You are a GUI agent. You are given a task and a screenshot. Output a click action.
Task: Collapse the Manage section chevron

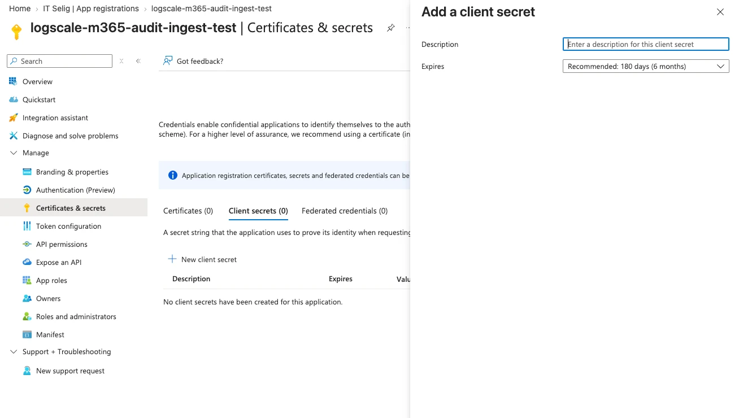point(14,153)
